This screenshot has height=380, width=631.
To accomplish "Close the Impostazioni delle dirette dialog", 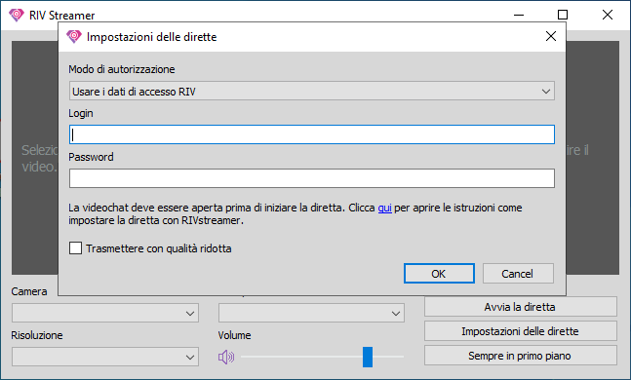I will [x=551, y=37].
